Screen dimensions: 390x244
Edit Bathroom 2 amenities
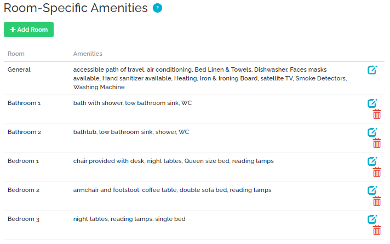coord(372,132)
